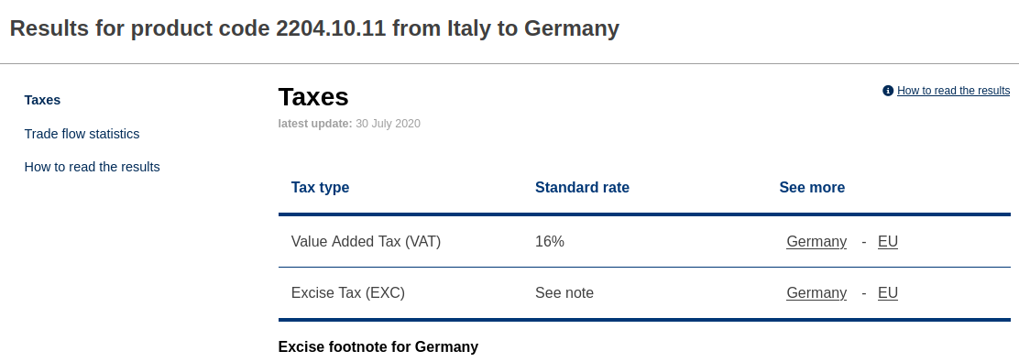This screenshot has width=1019, height=362.
Task: Click the Tax type column header
Action: 321,188
